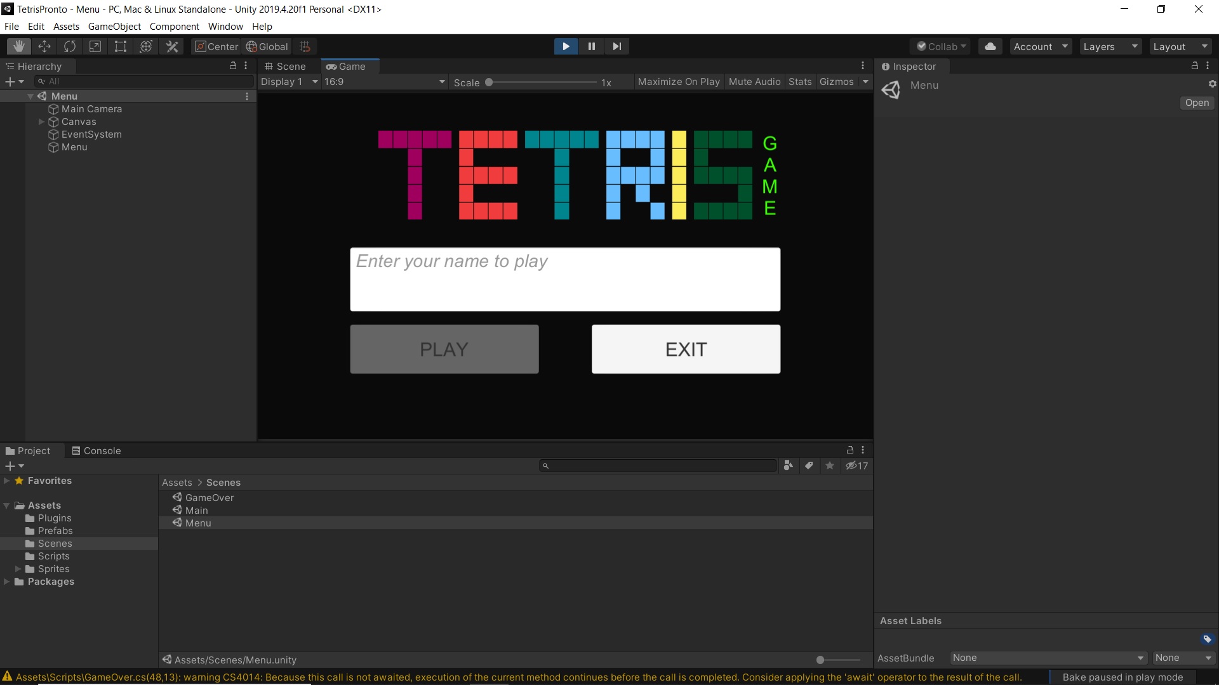Search by label icon

809,466
